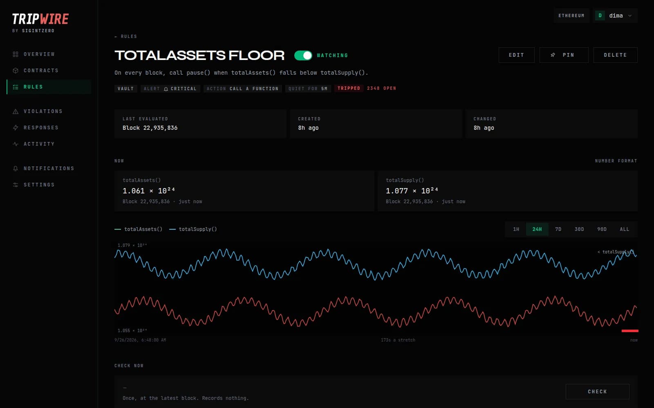The width and height of the screenshot is (654, 408).
Task: Click the Activity pulse icon
Action: tap(16, 144)
